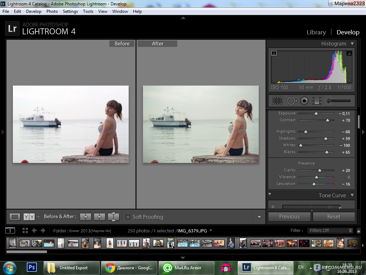
Task: Go back to previous source arrow
Action: coord(34,231)
